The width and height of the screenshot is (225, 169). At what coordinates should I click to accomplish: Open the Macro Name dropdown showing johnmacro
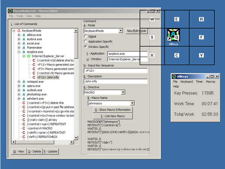point(132,103)
